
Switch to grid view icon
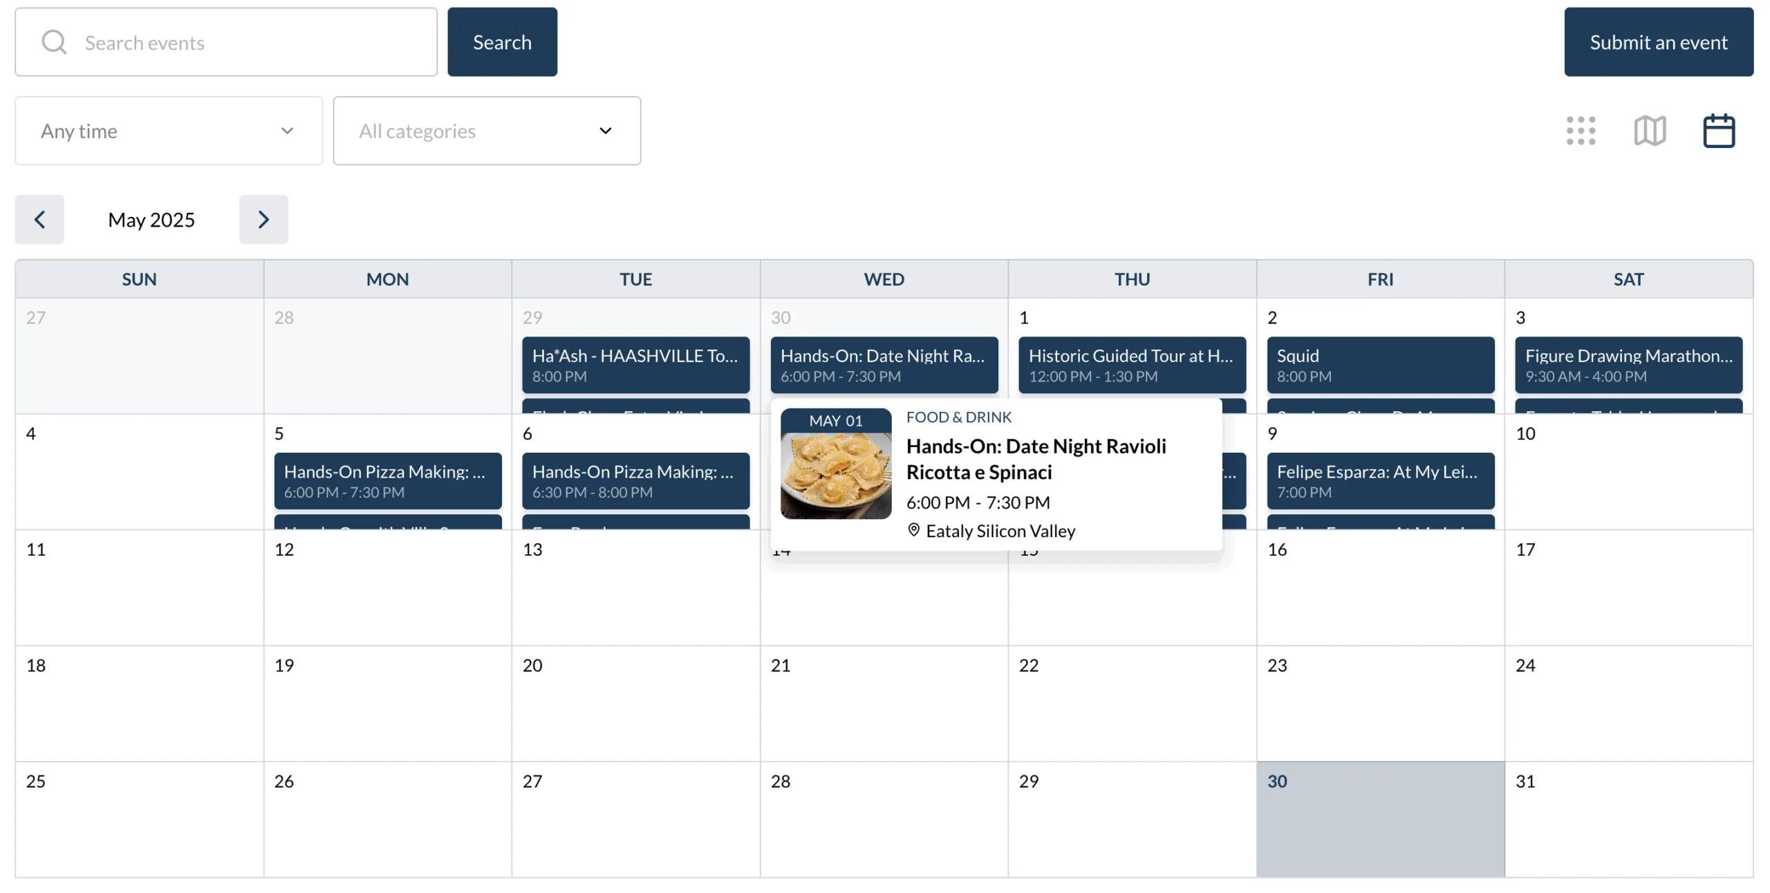pyautogui.click(x=1581, y=131)
